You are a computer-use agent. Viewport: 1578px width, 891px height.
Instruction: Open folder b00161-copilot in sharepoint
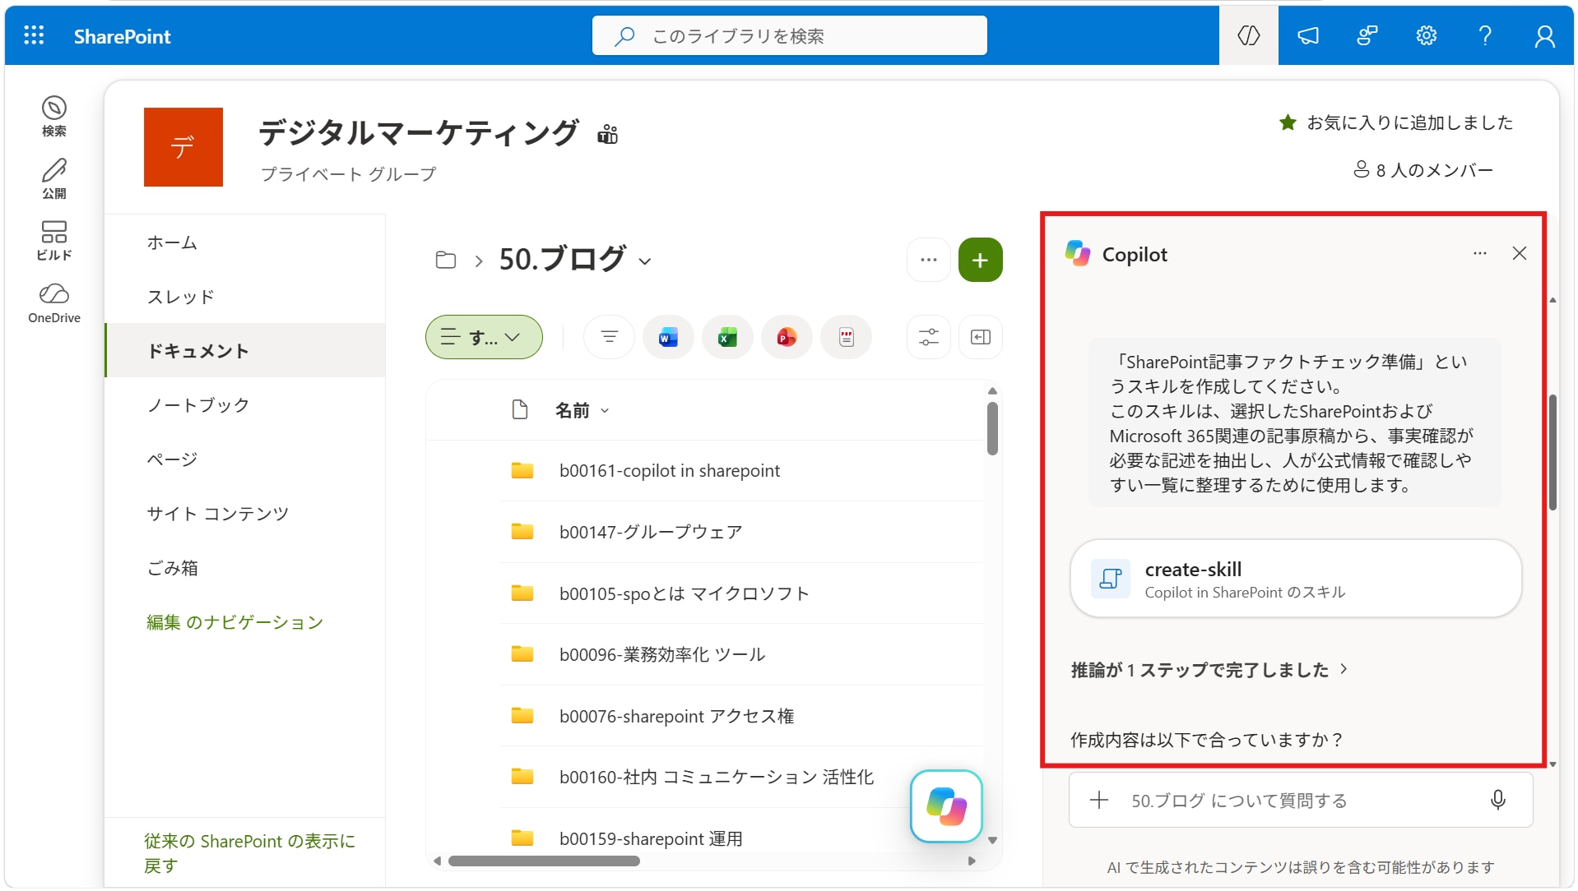tap(669, 471)
